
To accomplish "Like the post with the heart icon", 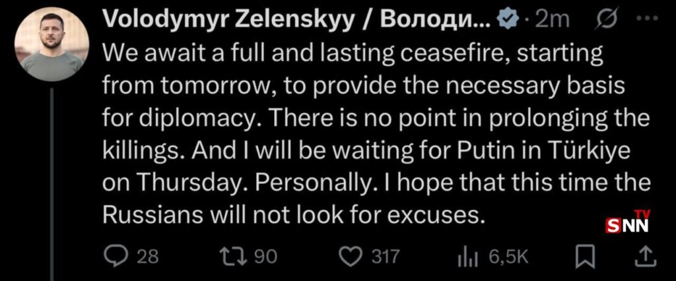I will point(351,257).
